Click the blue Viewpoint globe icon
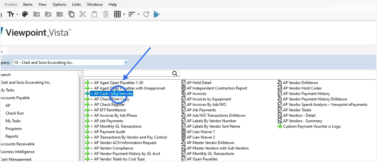 point(157,14)
